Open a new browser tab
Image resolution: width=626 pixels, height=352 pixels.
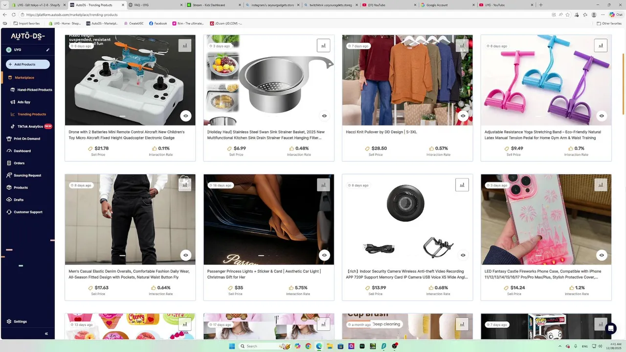click(541, 5)
